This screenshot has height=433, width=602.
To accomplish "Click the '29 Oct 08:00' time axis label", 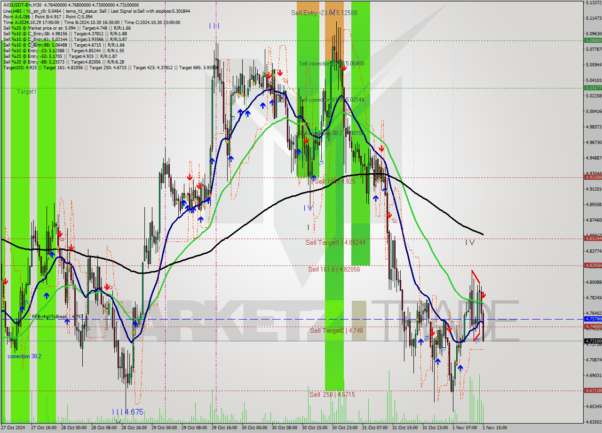I will point(194,428).
